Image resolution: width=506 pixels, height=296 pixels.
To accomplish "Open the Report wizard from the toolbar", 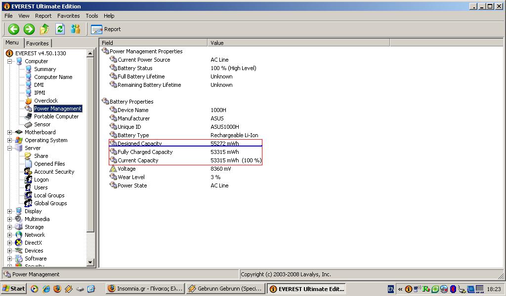I will pos(106,29).
